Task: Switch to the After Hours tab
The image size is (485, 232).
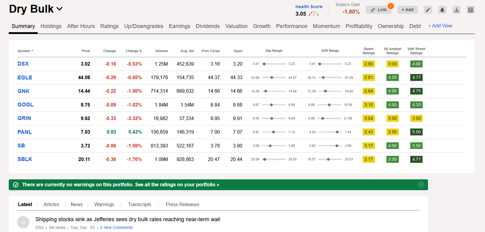Action: pyautogui.click(x=81, y=26)
